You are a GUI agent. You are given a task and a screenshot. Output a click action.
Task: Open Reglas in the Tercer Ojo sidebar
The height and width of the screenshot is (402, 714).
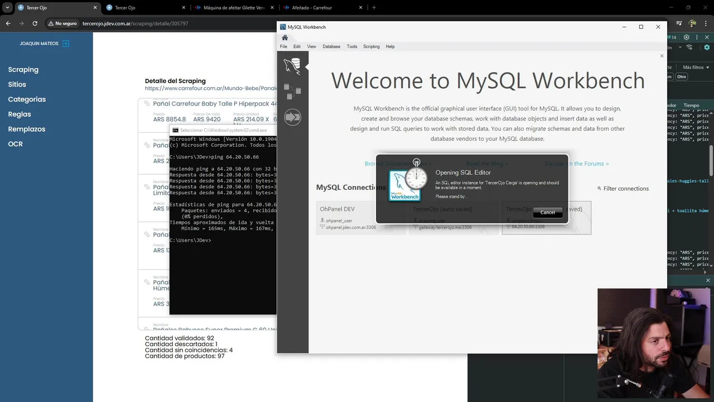(x=20, y=114)
